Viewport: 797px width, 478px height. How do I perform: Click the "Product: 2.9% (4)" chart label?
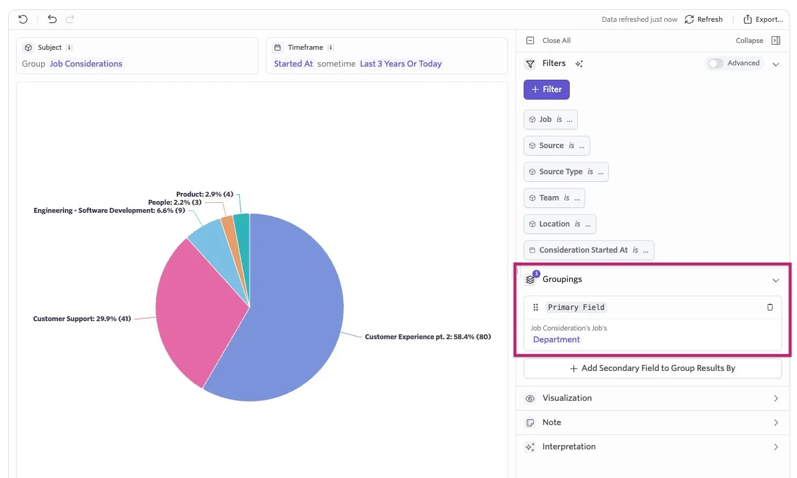(205, 194)
